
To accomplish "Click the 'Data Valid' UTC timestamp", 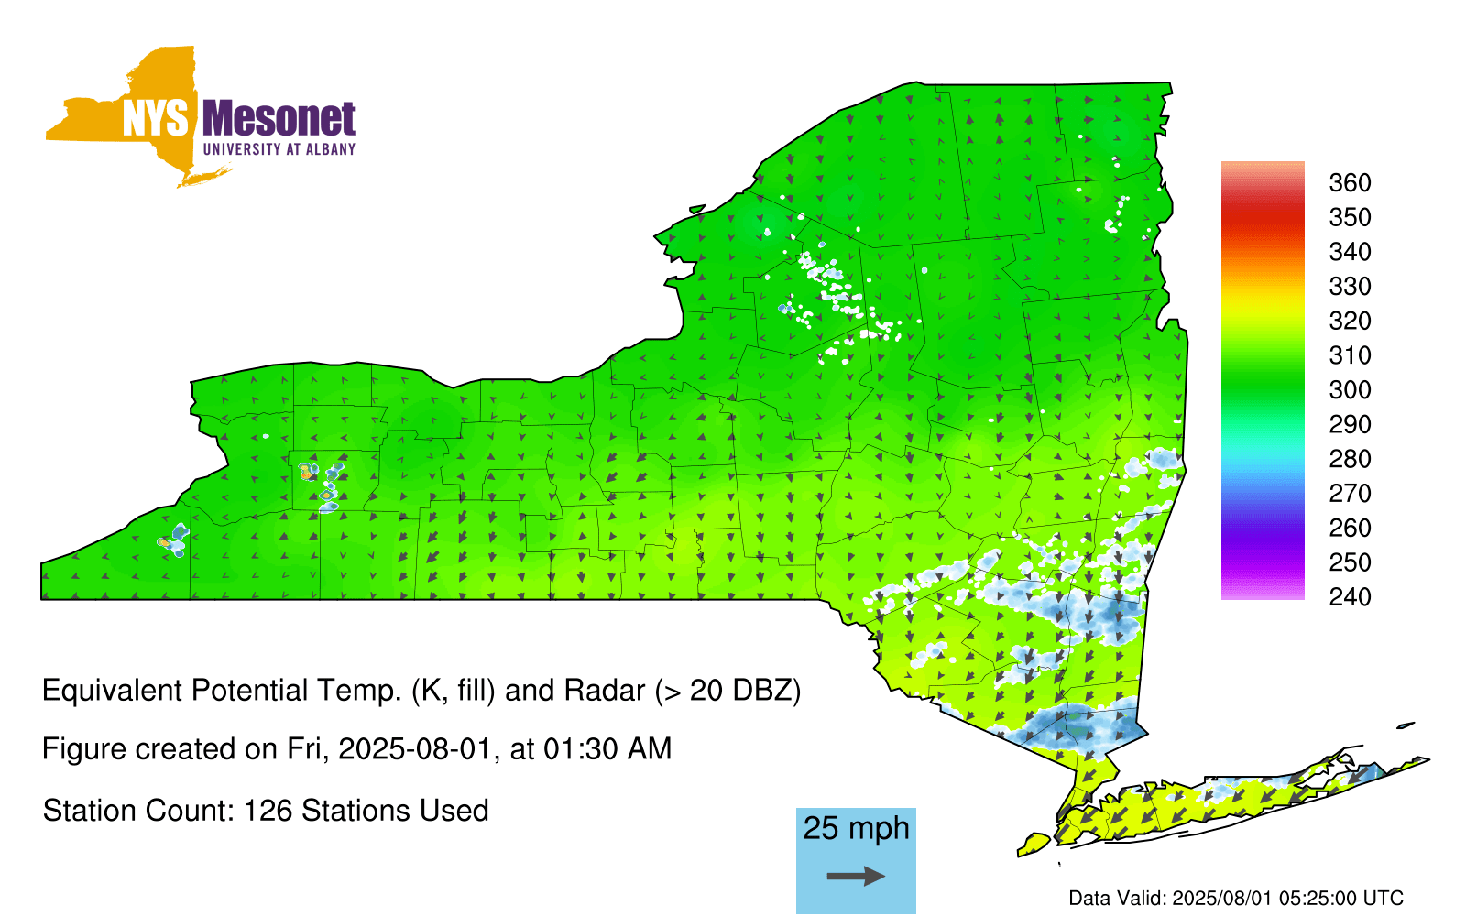I will (x=1236, y=899).
